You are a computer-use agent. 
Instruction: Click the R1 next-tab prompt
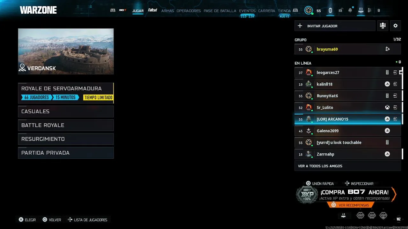point(295,10)
